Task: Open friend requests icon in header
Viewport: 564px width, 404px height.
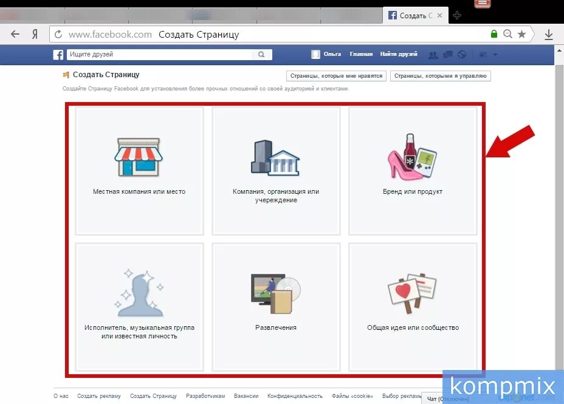Action: tap(433, 55)
